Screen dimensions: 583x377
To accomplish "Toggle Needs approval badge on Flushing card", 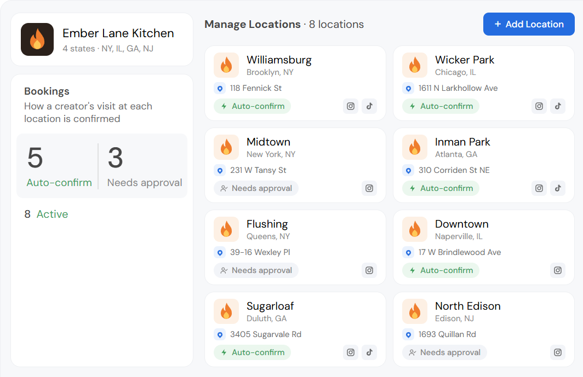I will click(x=256, y=270).
